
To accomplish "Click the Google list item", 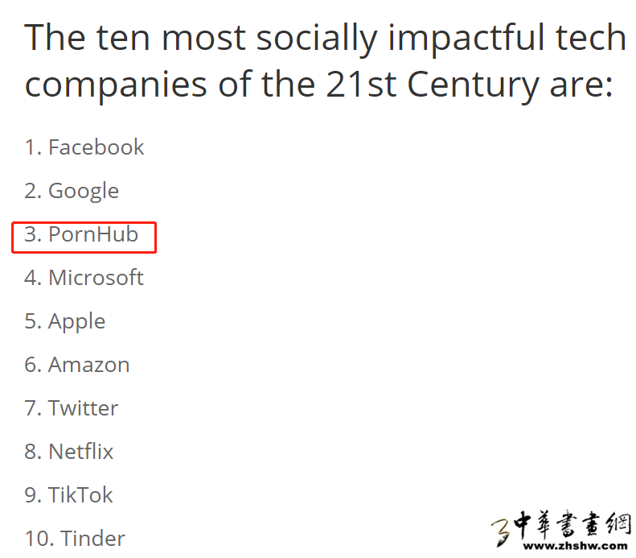I will (83, 191).
